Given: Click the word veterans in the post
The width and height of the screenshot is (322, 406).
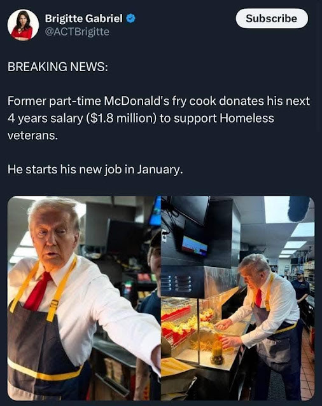Looking at the screenshot, I should (32, 135).
